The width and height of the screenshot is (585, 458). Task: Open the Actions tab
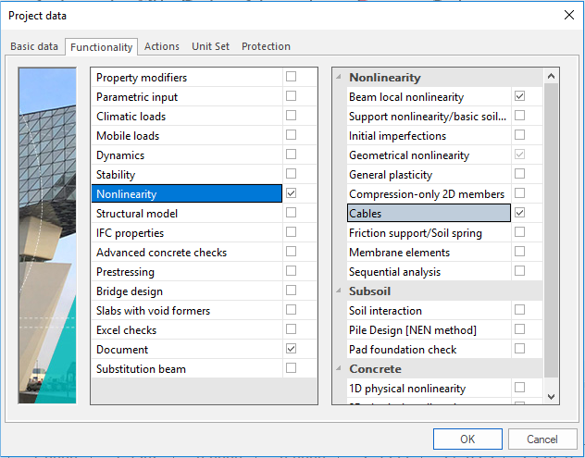[x=162, y=46]
